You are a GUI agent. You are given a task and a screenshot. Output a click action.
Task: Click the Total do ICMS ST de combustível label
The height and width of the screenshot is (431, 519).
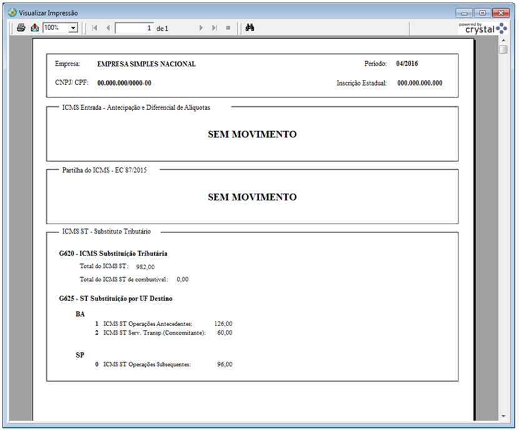click(x=124, y=279)
